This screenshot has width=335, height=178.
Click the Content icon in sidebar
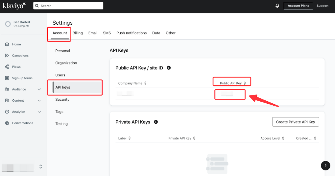point(7,100)
